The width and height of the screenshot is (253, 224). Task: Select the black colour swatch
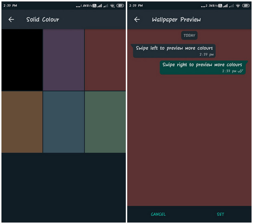[x=22, y=60]
